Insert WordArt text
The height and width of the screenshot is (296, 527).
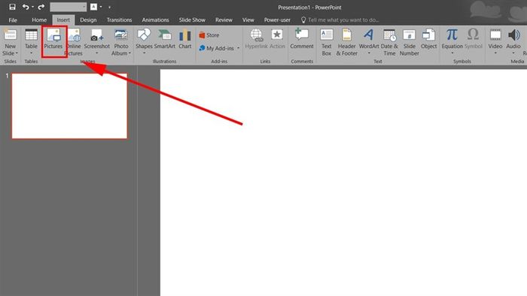coord(369,39)
